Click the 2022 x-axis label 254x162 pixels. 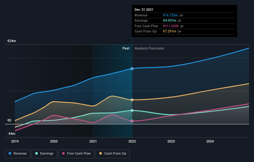click(132, 142)
